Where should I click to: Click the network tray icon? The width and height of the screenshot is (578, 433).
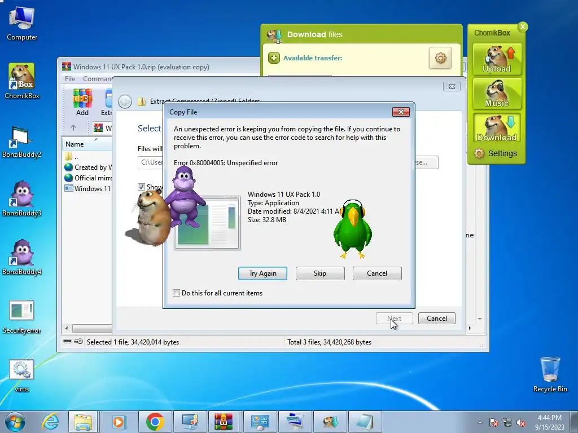(x=507, y=423)
